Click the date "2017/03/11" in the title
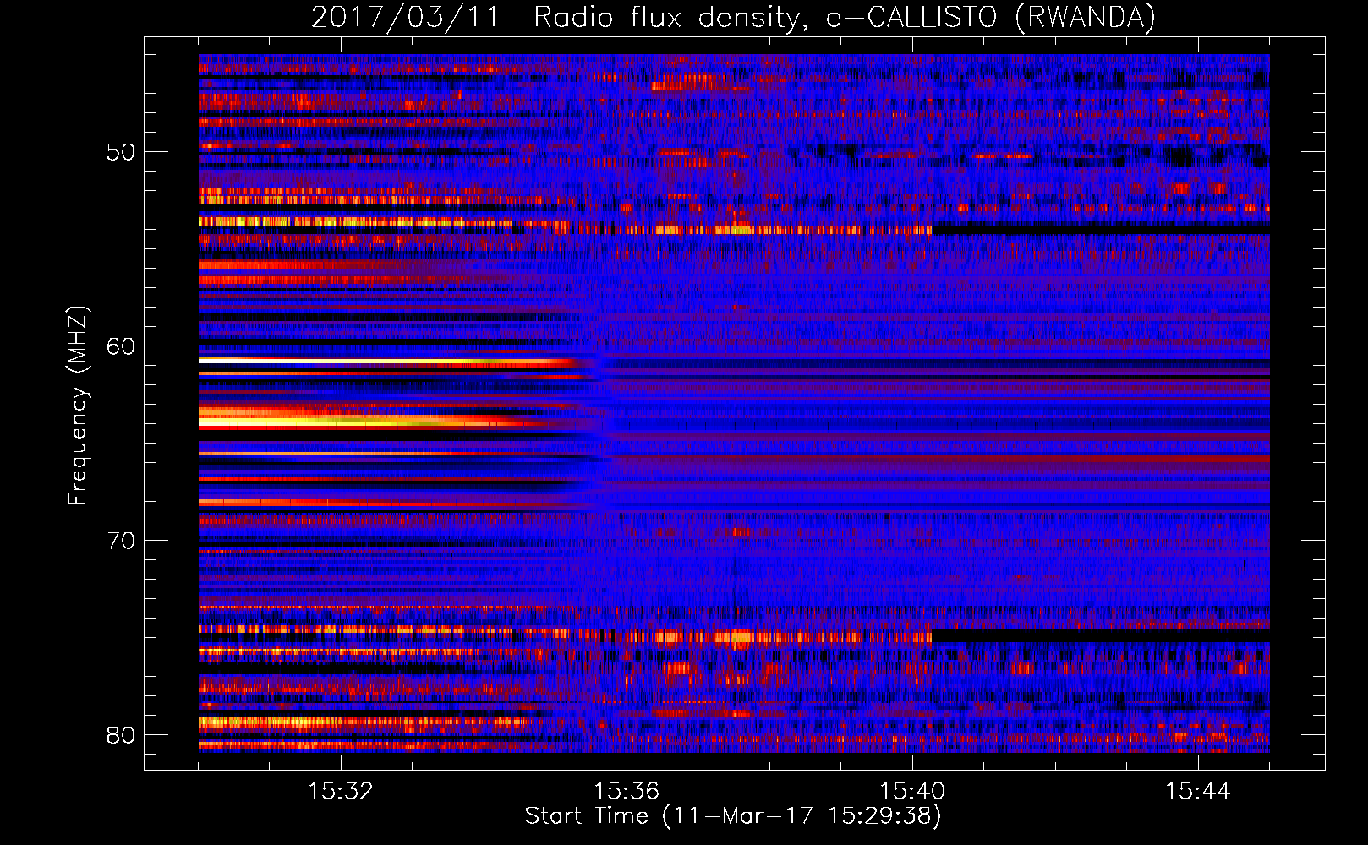The width and height of the screenshot is (1368, 845). 406,18
